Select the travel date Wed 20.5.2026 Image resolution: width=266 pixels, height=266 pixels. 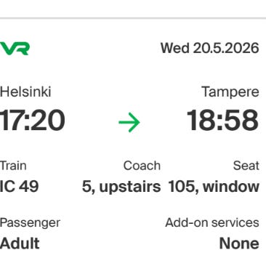pyautogui.click(x=210, y=48)
